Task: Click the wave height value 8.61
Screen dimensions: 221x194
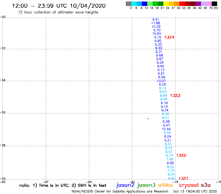Action: [x=165, y=118]
